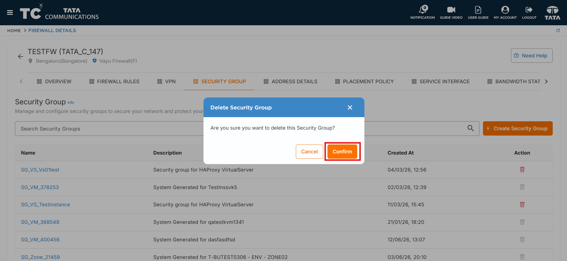Image resolution: width=567 pixels, height=261 pixels.
Task: Click the trash icon for SG_VM_368548
Action: point(522,222)
